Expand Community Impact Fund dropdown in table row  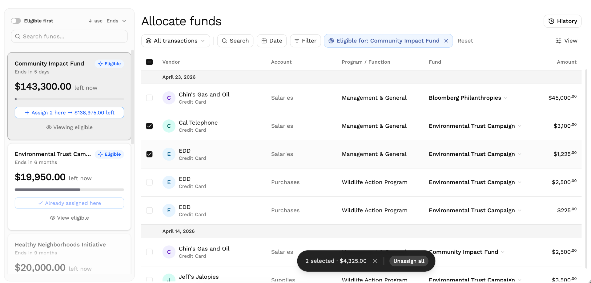pyautogui.click(x=503, y=252)
